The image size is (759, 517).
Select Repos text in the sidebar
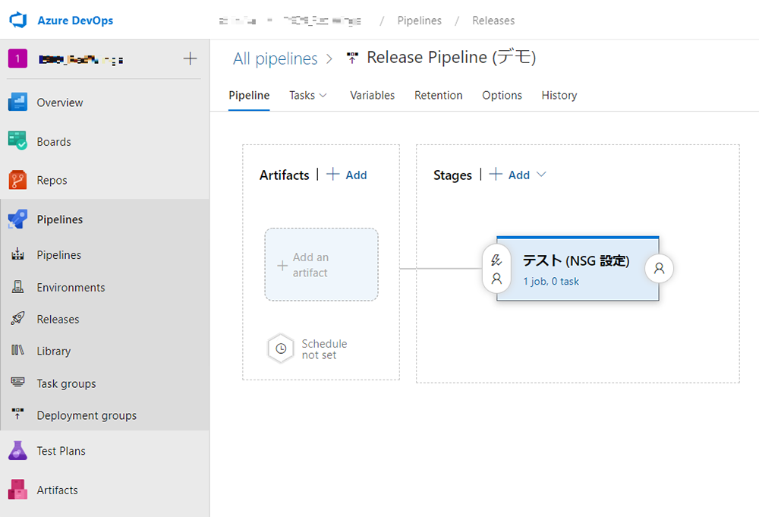52,181
